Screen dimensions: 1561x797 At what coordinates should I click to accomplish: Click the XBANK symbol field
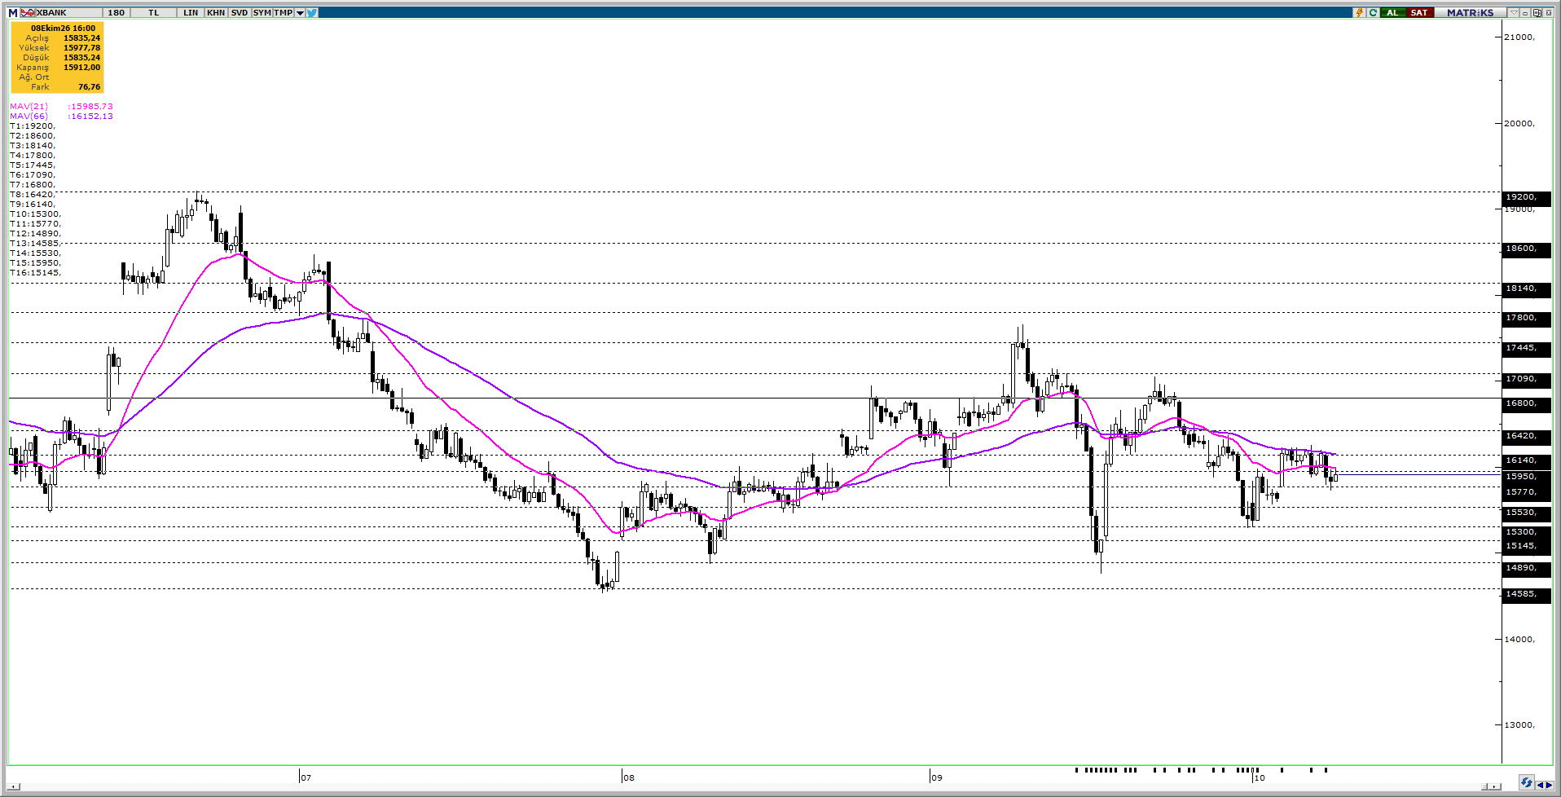click(x=68, y=13)
